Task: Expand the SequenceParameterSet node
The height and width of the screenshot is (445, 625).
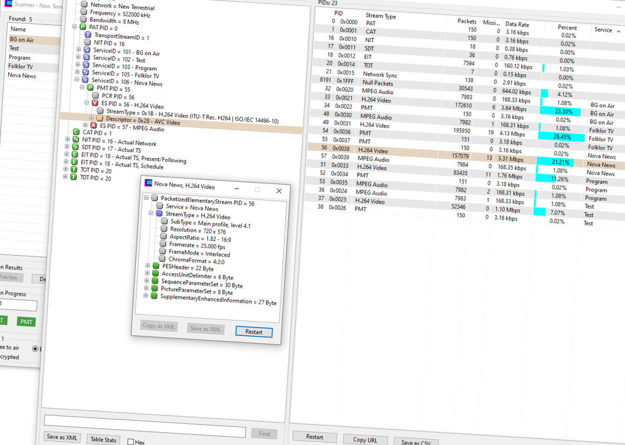Action: pyautogui.click(x=147, y=280)
